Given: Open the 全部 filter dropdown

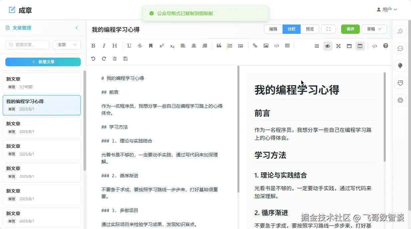Looking at the screenshot, I should tap(67, 45).
